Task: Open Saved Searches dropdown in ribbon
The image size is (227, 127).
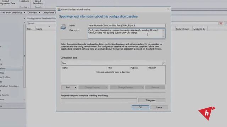Action: coord(38,2)
